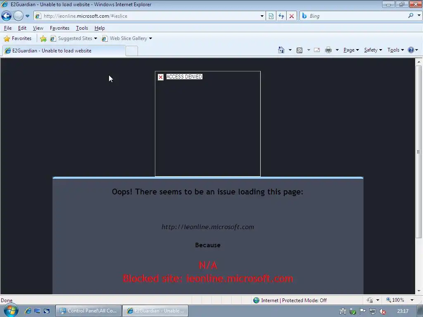Click the 100% zoom level button

pos(395,300)
